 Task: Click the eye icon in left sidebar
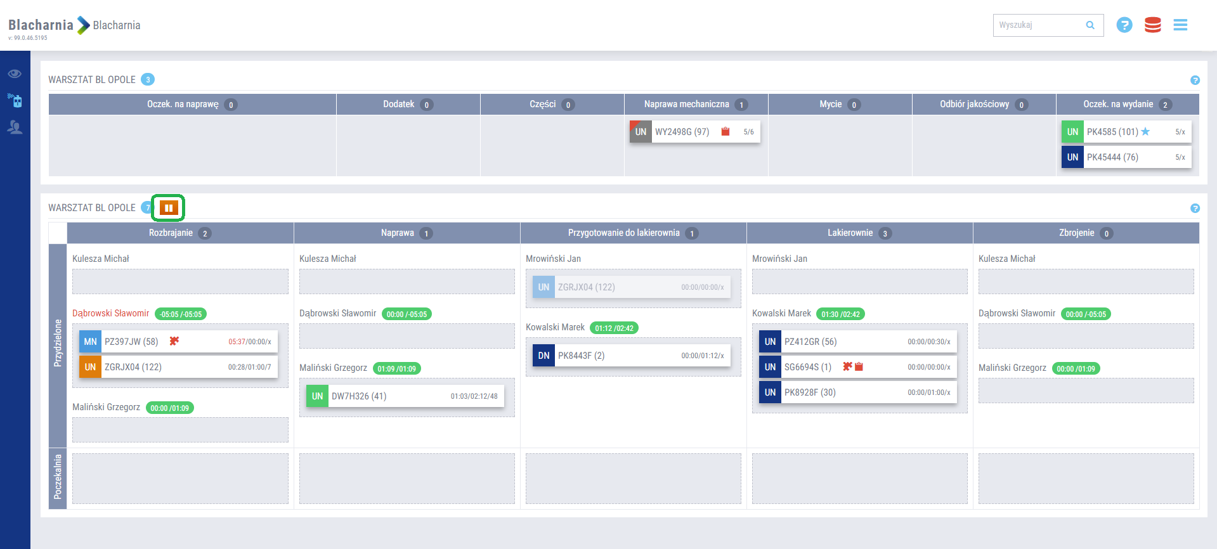tap(15, 74)
